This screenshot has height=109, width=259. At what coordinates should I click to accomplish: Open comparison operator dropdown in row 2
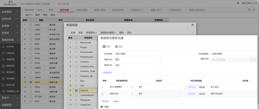159,94
